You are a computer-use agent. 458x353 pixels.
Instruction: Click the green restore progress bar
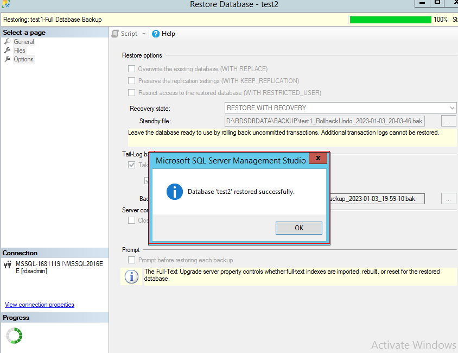pyautogui.click(x=390, y=20)
